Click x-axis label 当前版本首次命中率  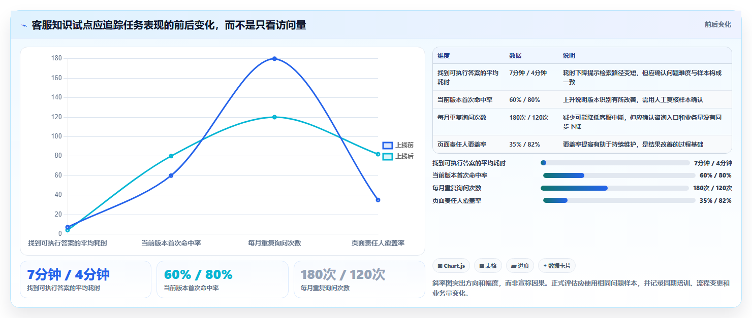(x=171, y=243)
